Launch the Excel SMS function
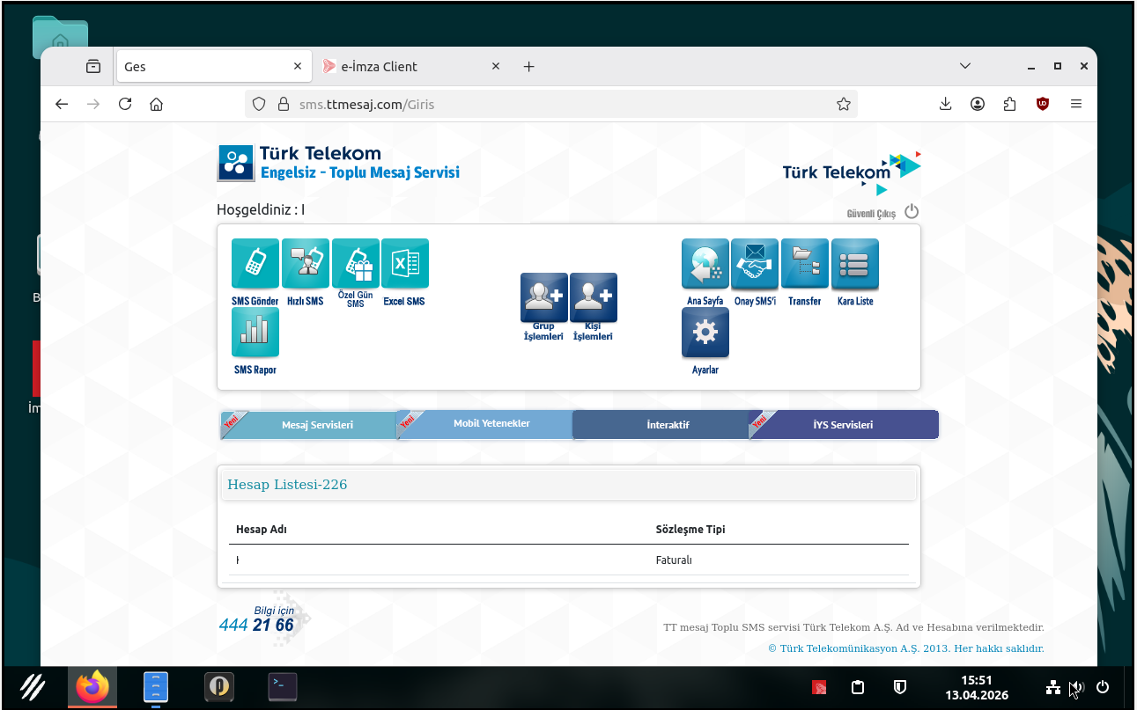 point(405,264)
